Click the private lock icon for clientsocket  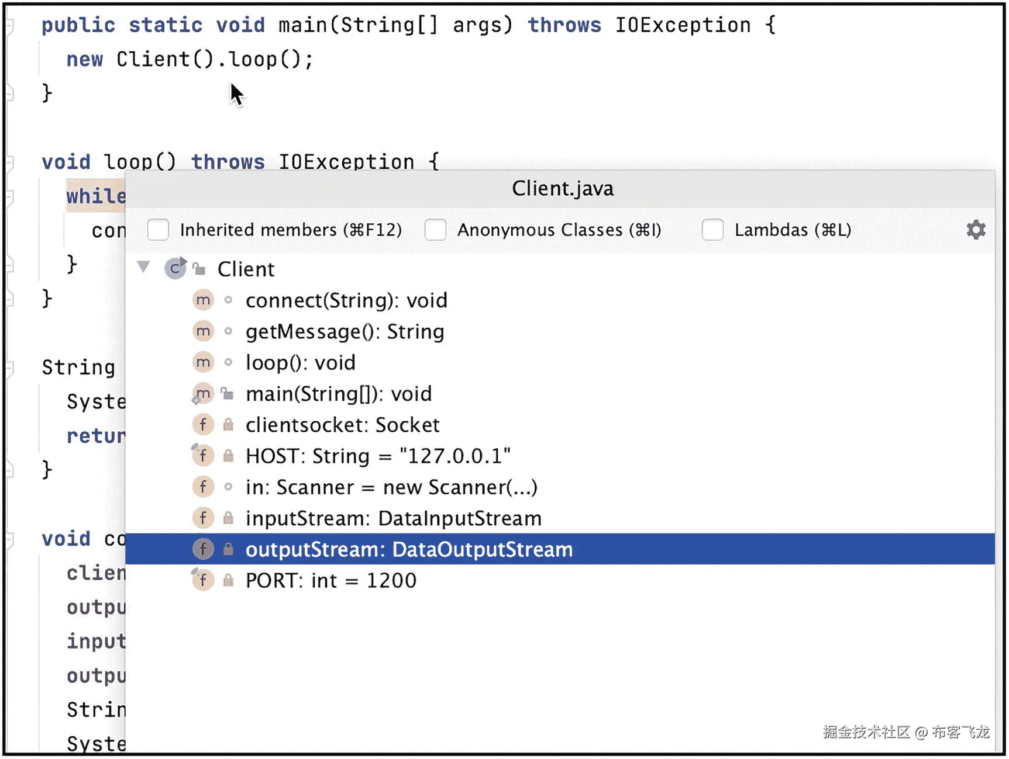[x=228, y=425]
